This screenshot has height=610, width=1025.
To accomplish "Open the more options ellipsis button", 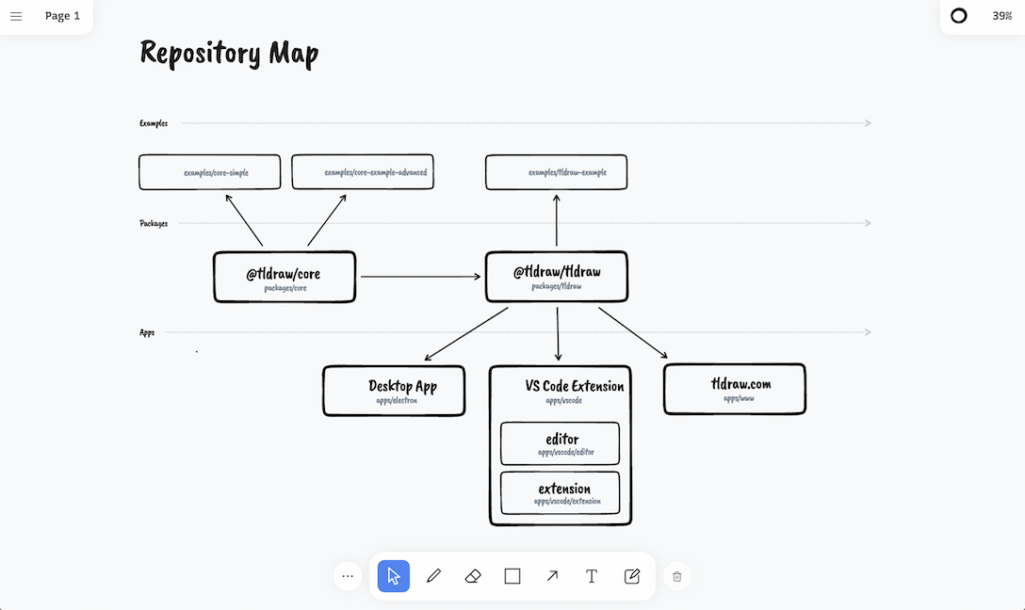I will coord(348,576).
